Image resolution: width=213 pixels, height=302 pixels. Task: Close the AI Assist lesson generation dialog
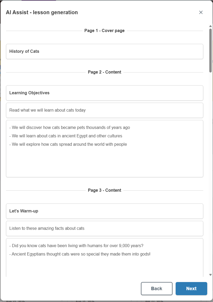coord(201,12)
